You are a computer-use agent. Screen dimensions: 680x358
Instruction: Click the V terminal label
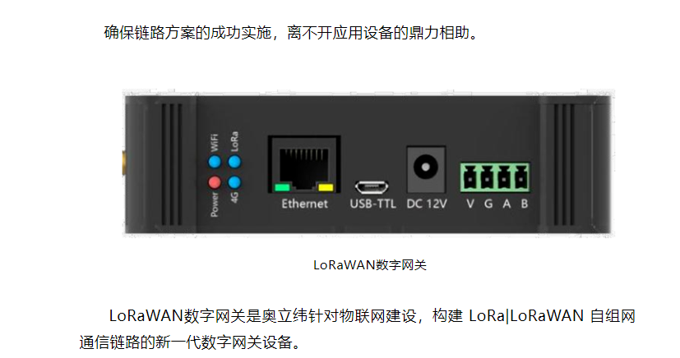pos(470,204)
